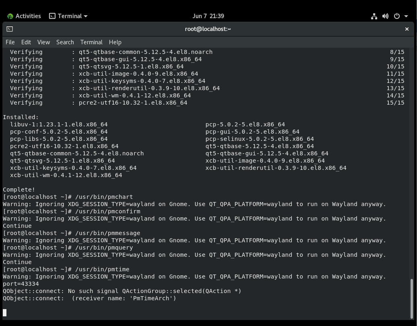Screen dimensions: 417x326
Task: Click the power icon in the top bar
Action: (397, 16)
